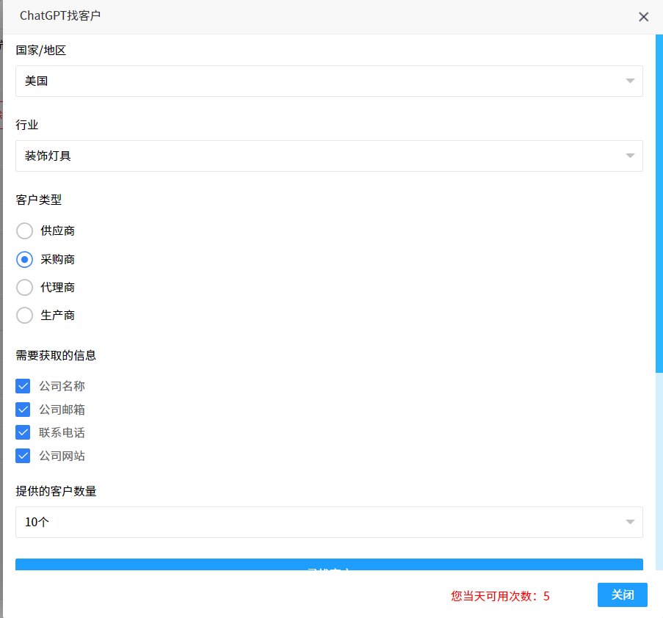Click the dialog's vertical scrollbar thumb
This screenshot has height=618, width=663.
pos(659,206)
